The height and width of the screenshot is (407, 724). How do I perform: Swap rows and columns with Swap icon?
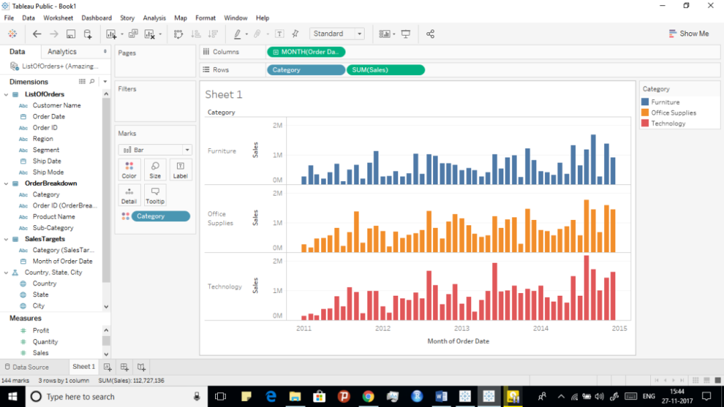coord(178,34)
